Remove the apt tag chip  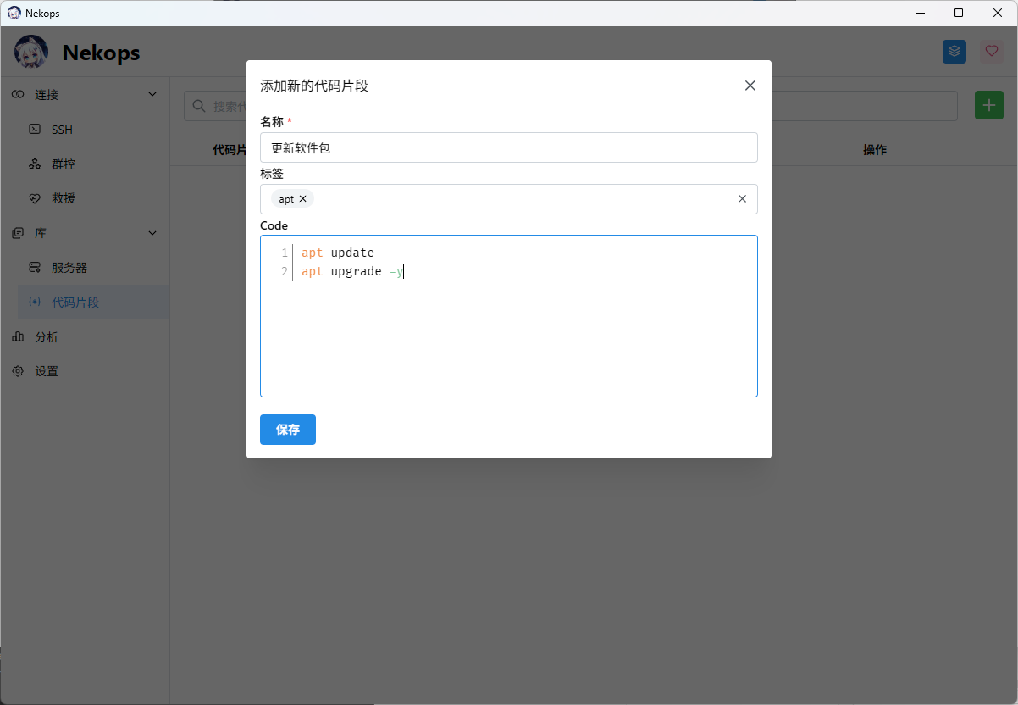pos(303,199)
